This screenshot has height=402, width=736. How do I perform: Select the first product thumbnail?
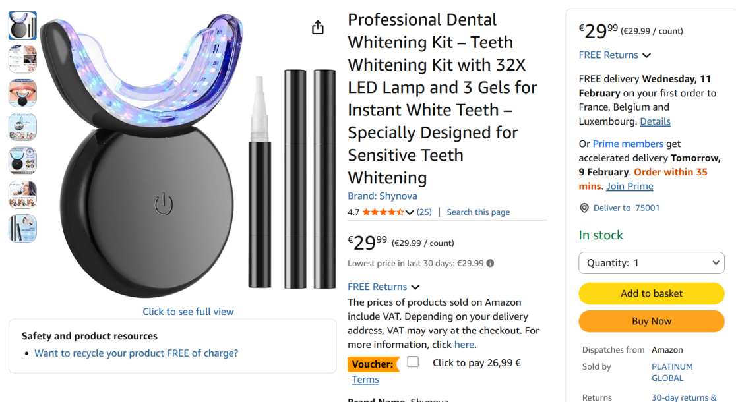point(22,25)
